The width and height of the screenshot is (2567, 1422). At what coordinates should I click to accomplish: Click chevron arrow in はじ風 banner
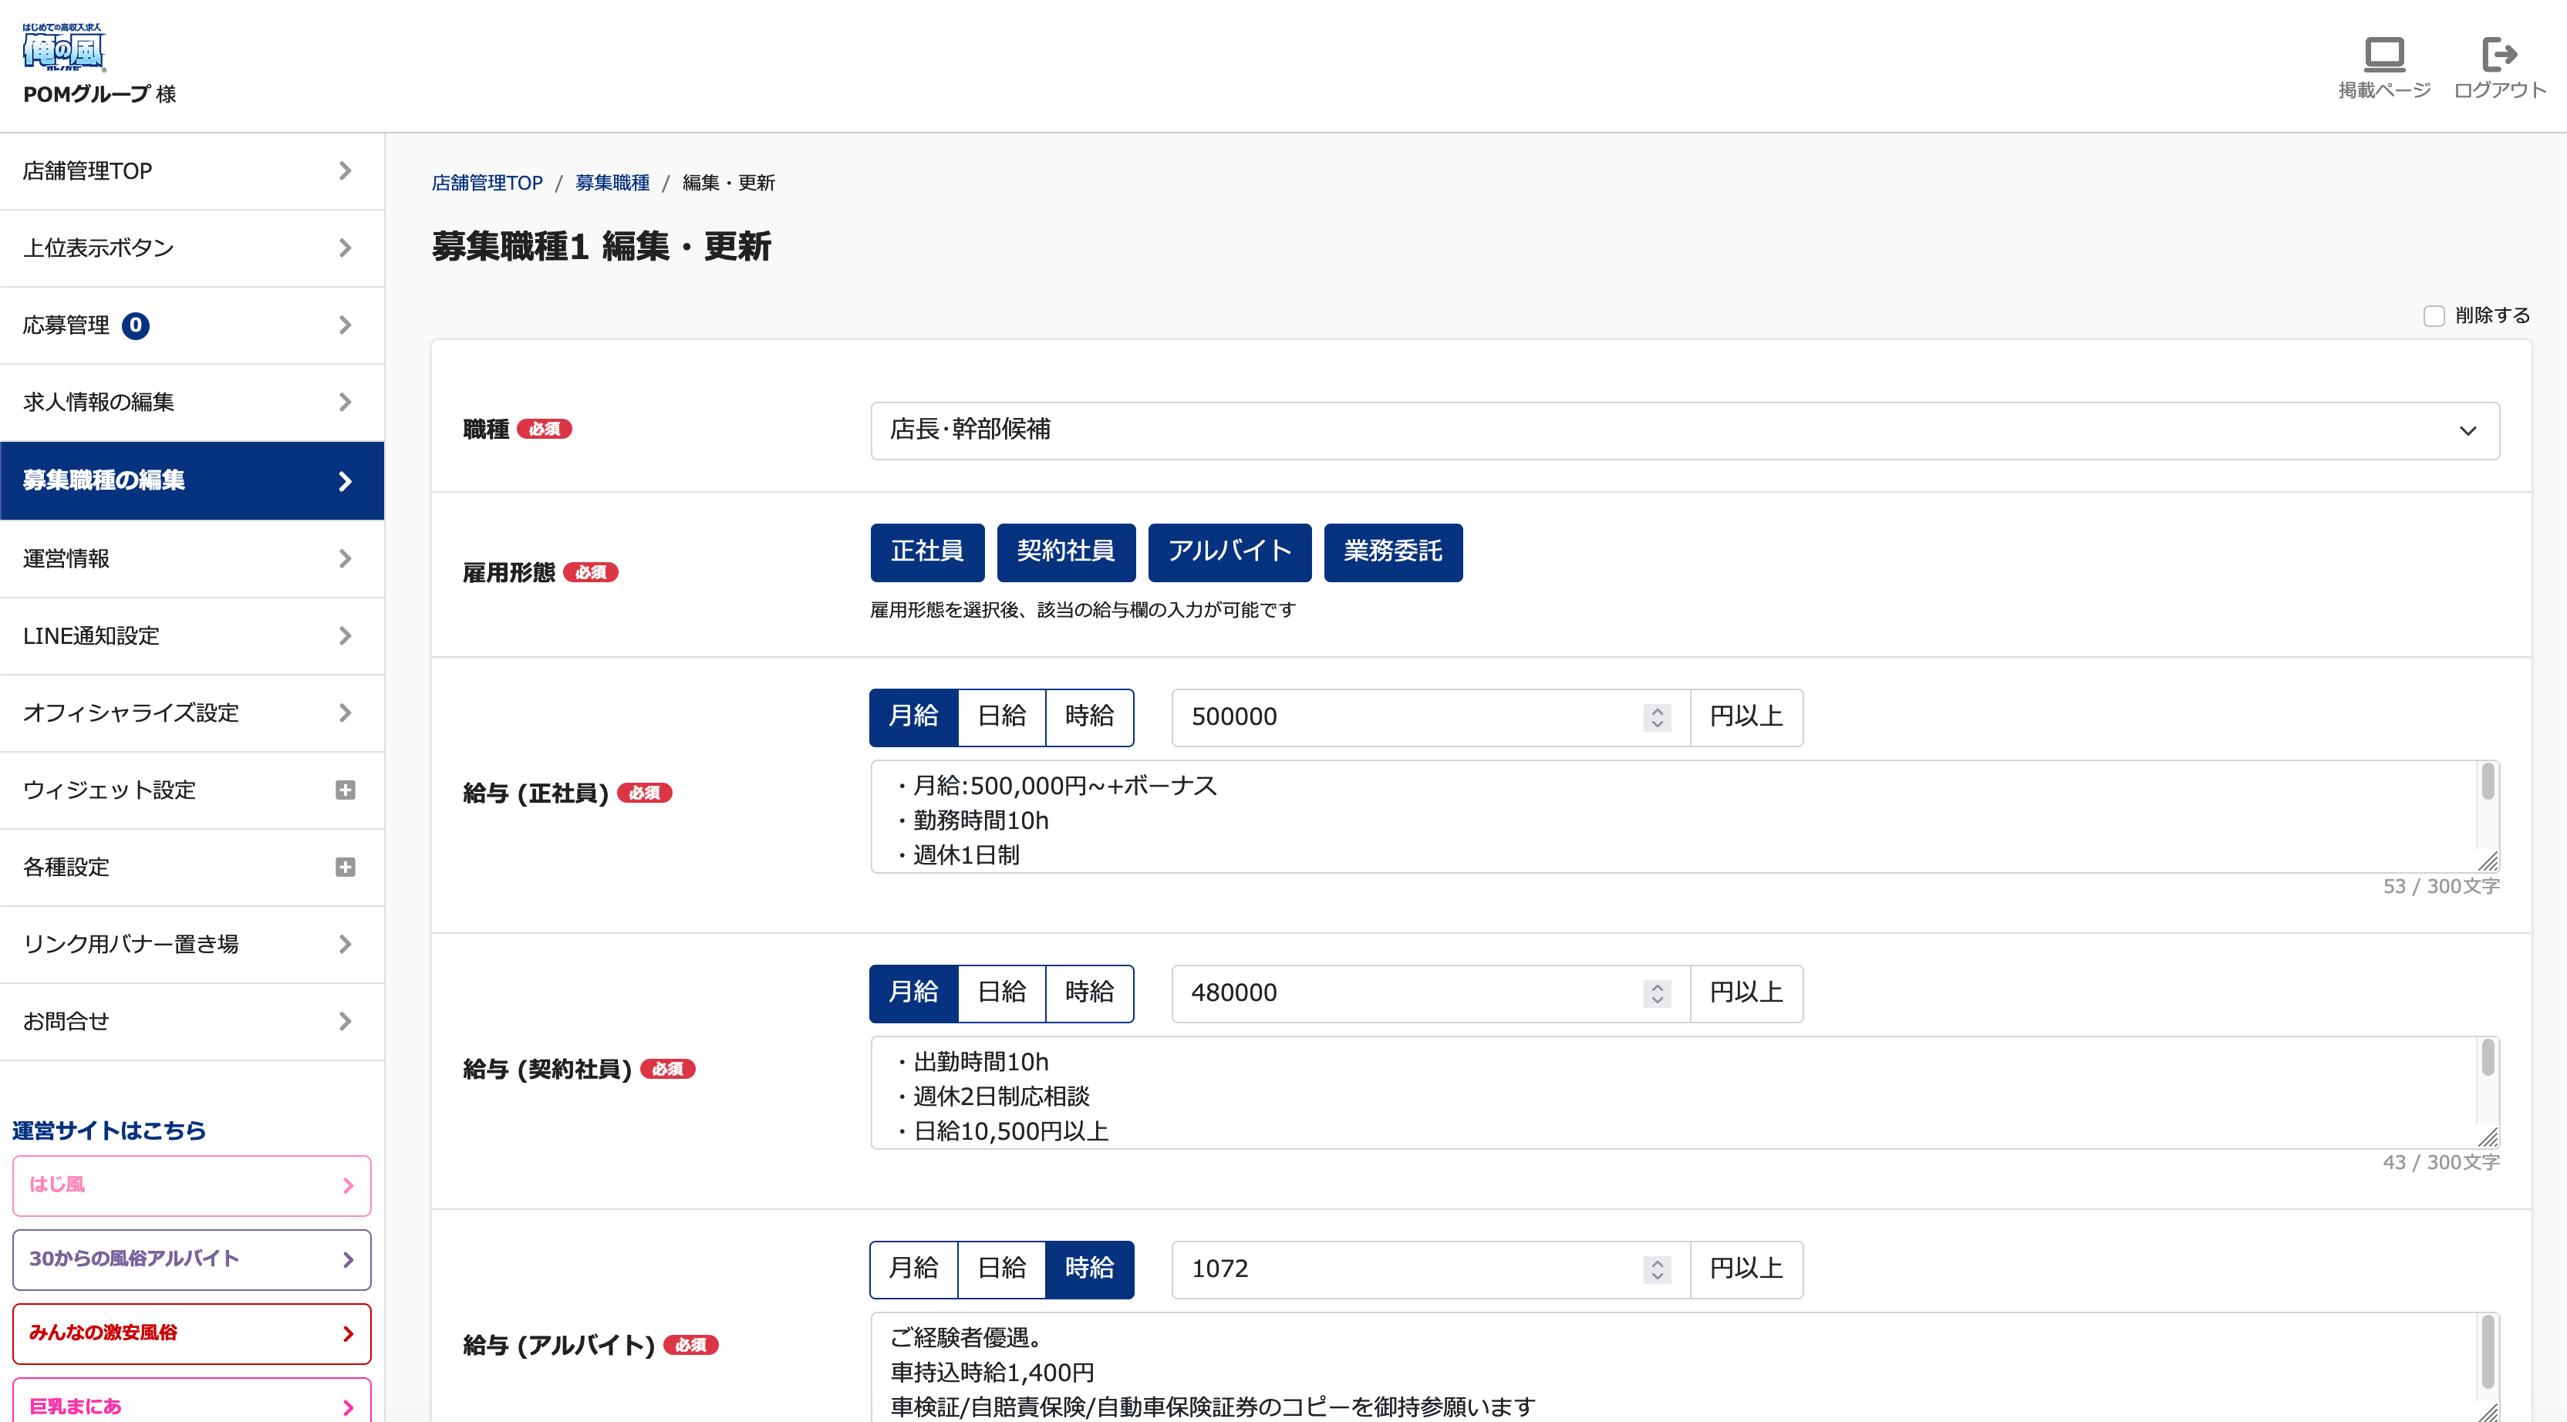(348, 1186)
